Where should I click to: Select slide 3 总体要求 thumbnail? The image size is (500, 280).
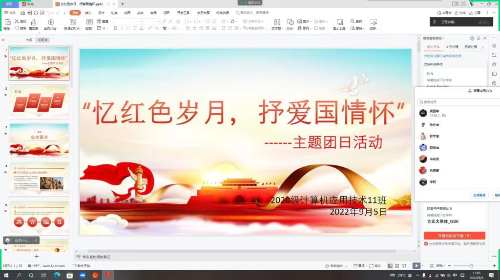[x=39, y=140]
